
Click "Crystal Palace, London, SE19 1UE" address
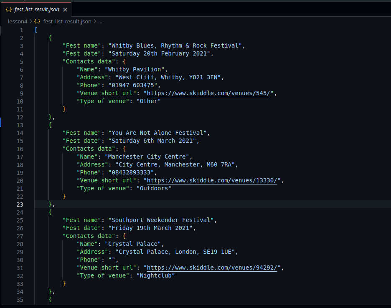tap(175, 252)
